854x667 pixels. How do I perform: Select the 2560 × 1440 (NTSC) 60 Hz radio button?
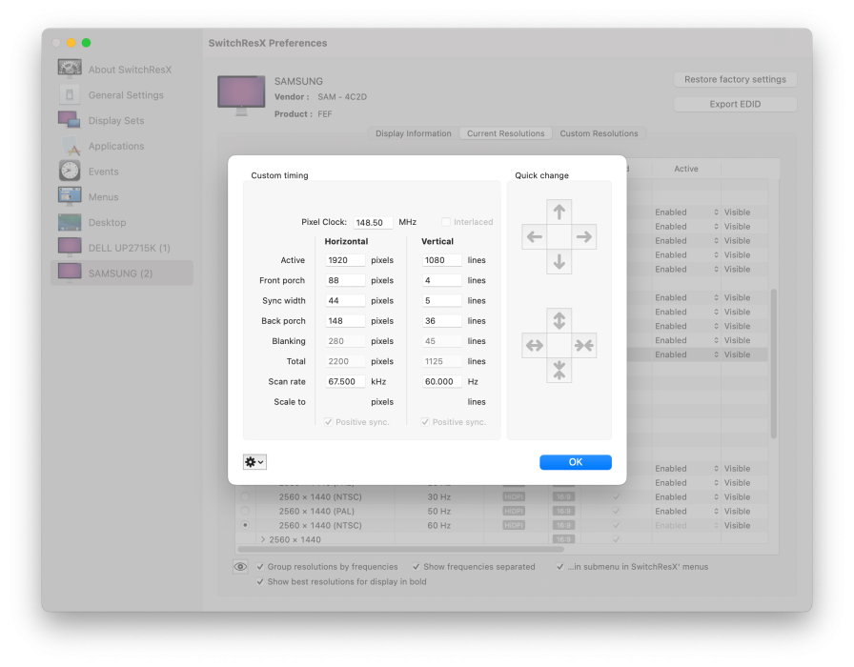(245, 525)
